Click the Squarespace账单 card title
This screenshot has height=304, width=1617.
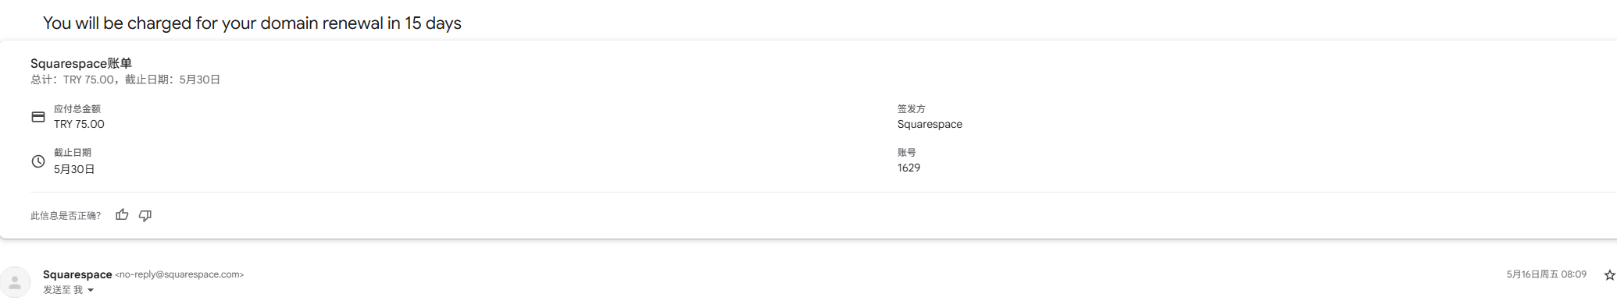pos(81,64)
